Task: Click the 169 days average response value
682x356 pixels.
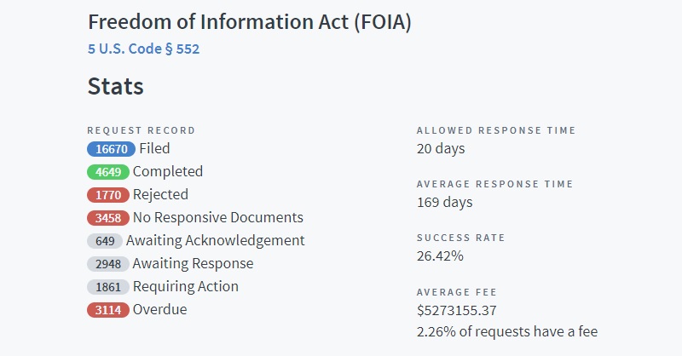Action: (x=444, y=203)
